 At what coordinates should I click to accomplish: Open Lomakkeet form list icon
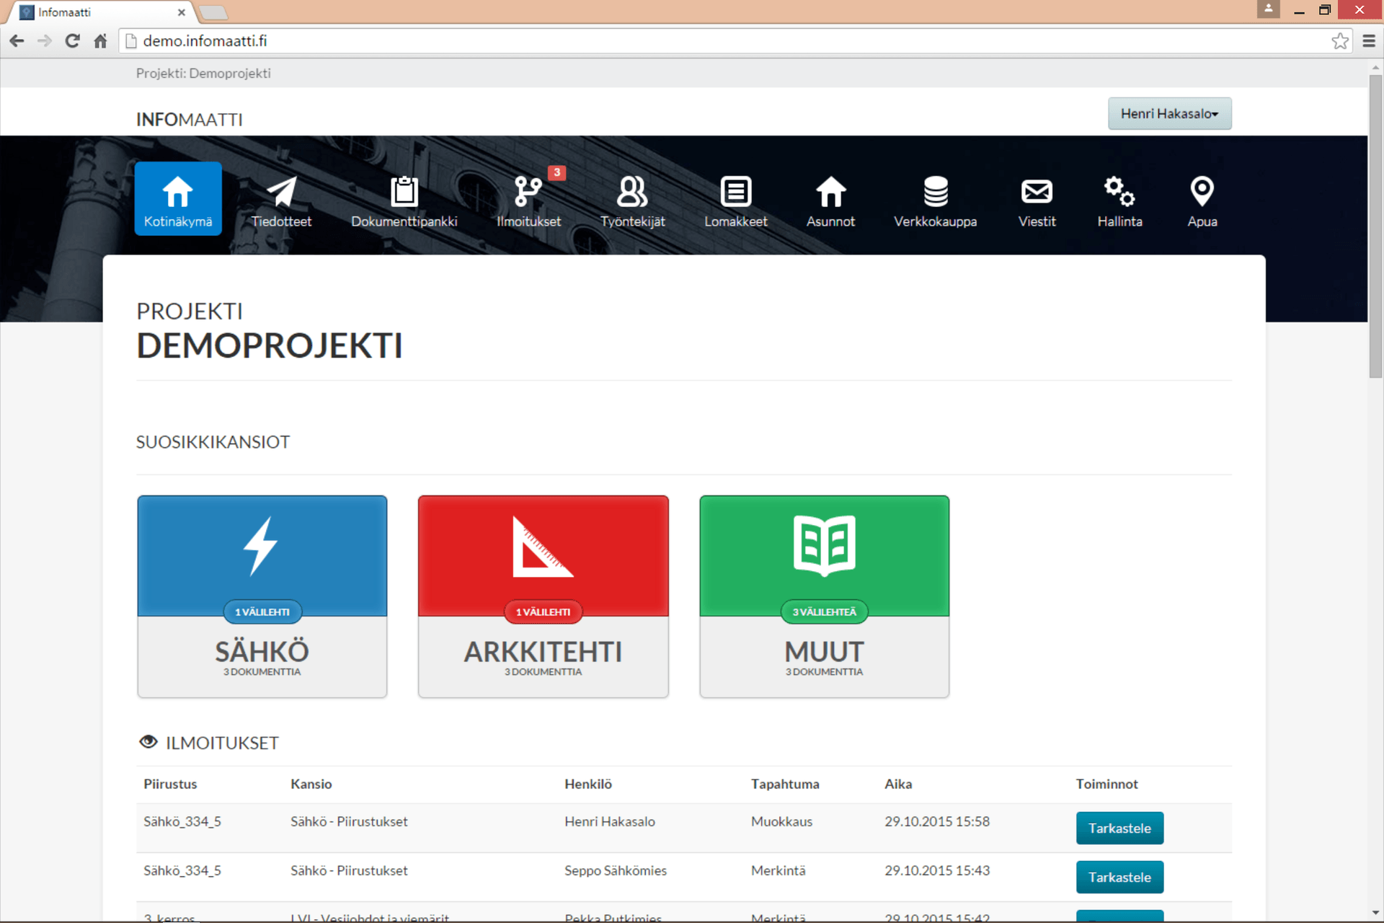tap(736, 192)
